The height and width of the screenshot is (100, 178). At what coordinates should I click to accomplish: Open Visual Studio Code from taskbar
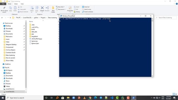(x=112, y=98)
